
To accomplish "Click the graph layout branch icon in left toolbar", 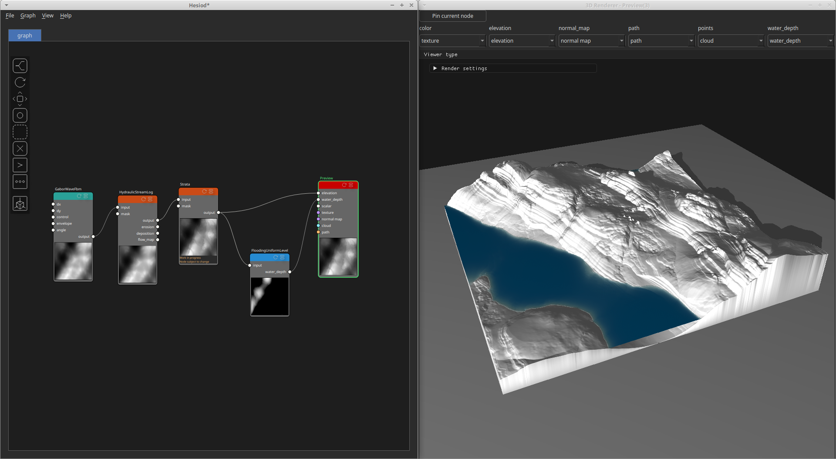I will 20,66.
